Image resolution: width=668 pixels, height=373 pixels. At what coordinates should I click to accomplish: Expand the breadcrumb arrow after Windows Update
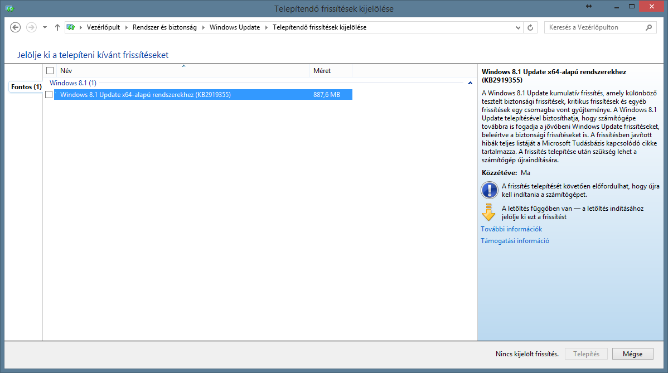[267, 27]
